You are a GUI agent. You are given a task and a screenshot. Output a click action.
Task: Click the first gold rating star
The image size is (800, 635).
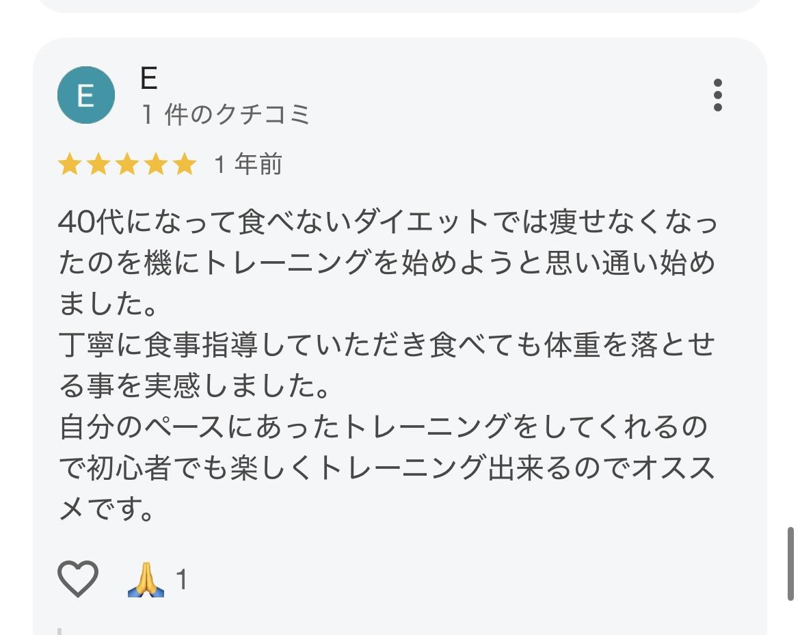pyautogui.click(x=70, y=165)
